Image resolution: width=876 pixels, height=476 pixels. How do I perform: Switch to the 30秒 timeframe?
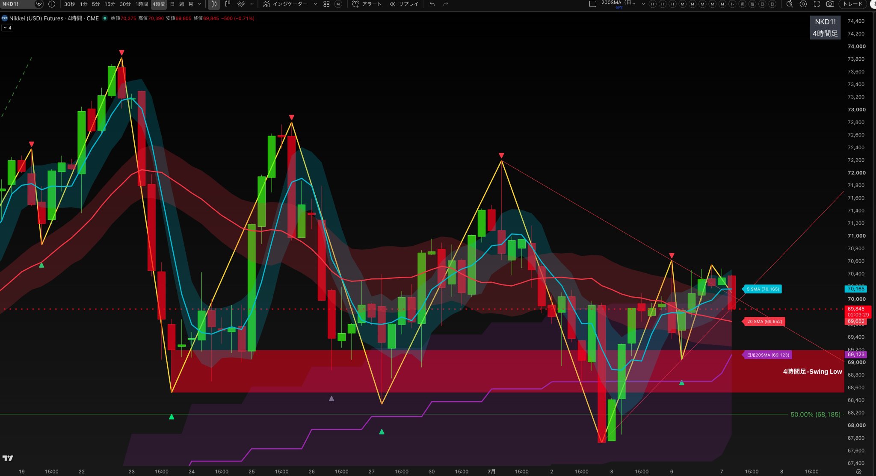(69, 4)
